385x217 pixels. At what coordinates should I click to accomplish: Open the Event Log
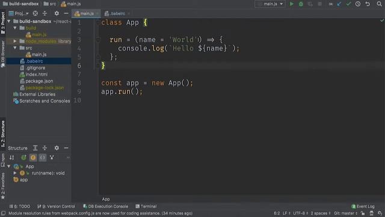[x=363, y=206]
